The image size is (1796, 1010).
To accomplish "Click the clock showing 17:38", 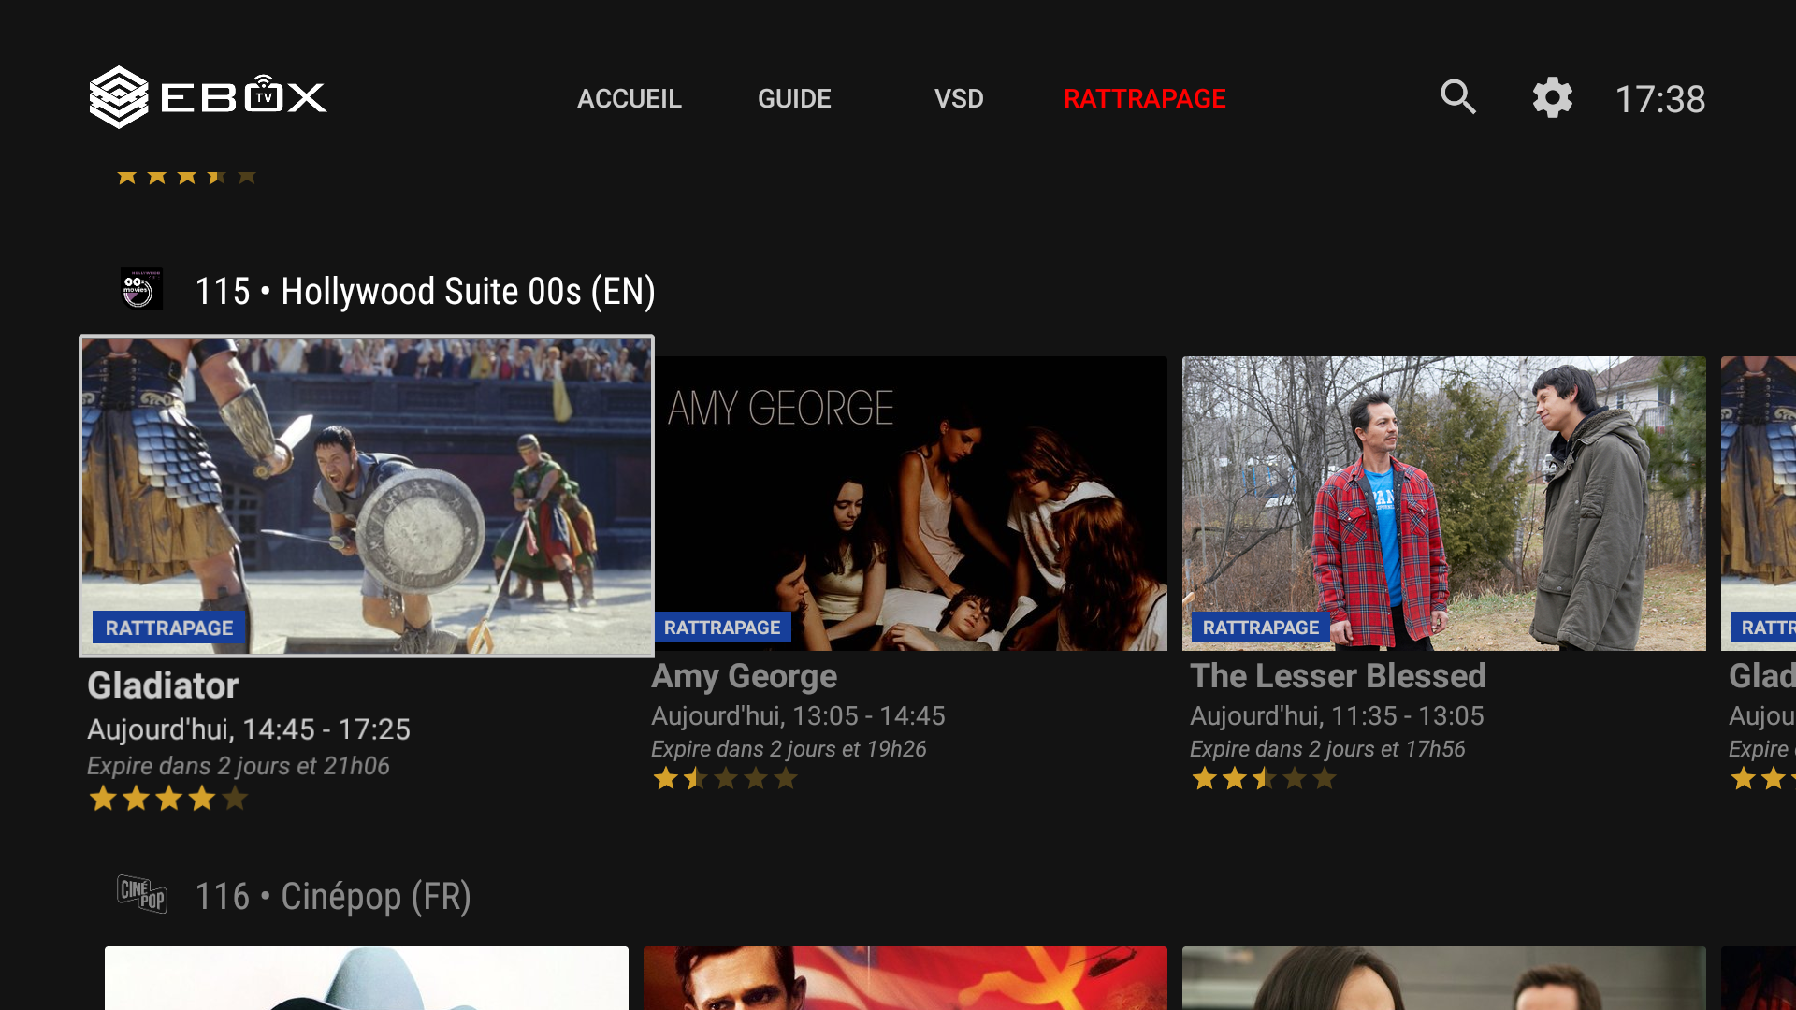I will (1661, 97).
